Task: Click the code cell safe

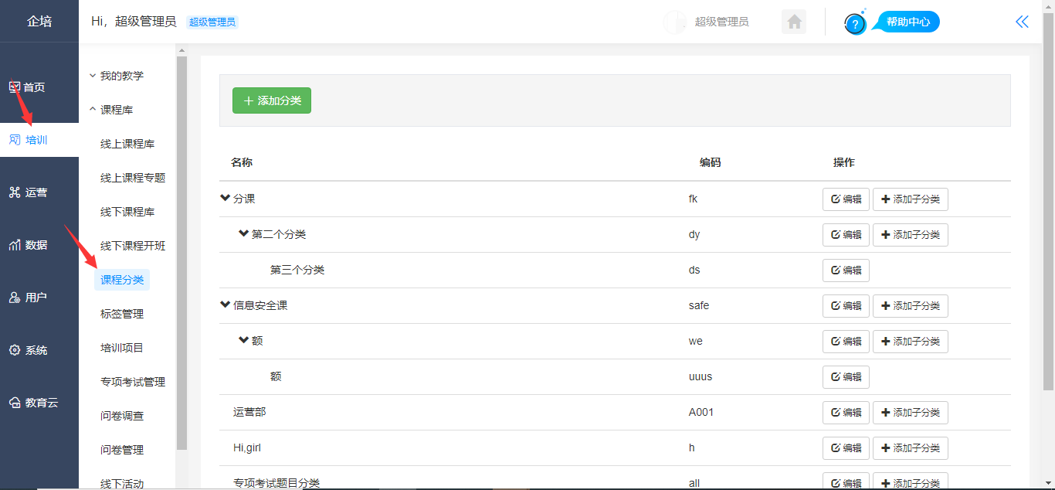Action: coord(699,305)
